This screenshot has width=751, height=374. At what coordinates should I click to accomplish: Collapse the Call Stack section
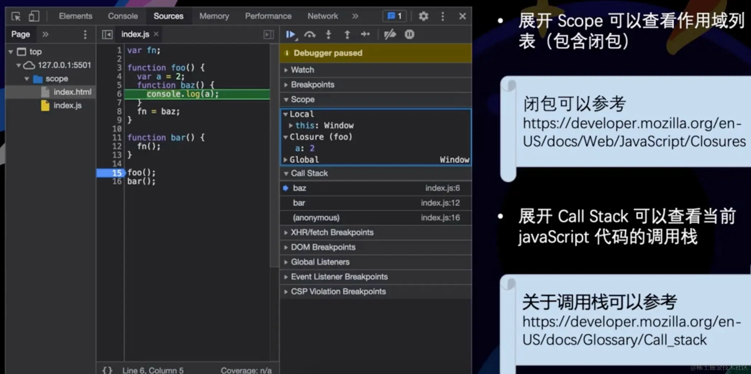(375, 173)
